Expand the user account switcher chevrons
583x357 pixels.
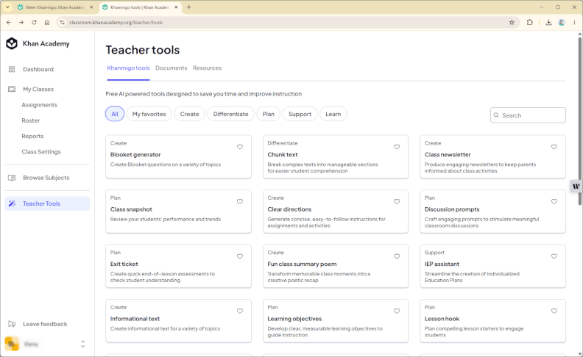(x=82, y=344)
